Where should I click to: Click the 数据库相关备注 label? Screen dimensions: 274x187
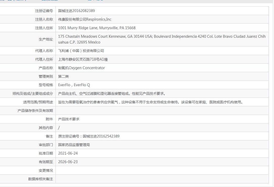[x=40, y=179]
